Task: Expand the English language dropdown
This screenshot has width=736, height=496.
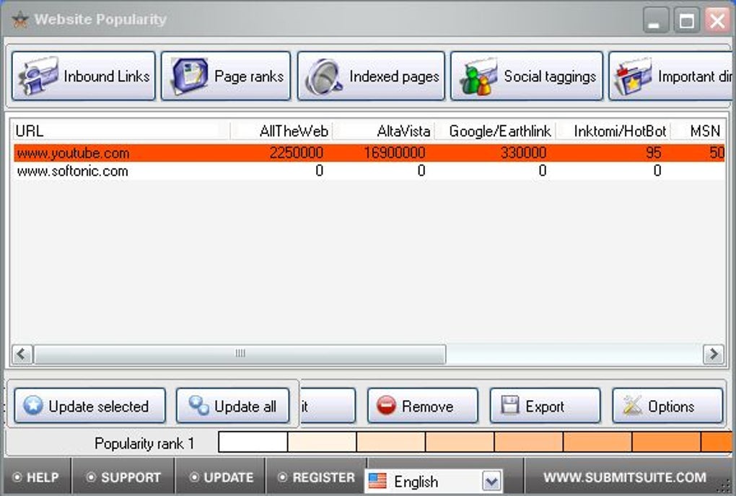Action: [x=491, y=482]
